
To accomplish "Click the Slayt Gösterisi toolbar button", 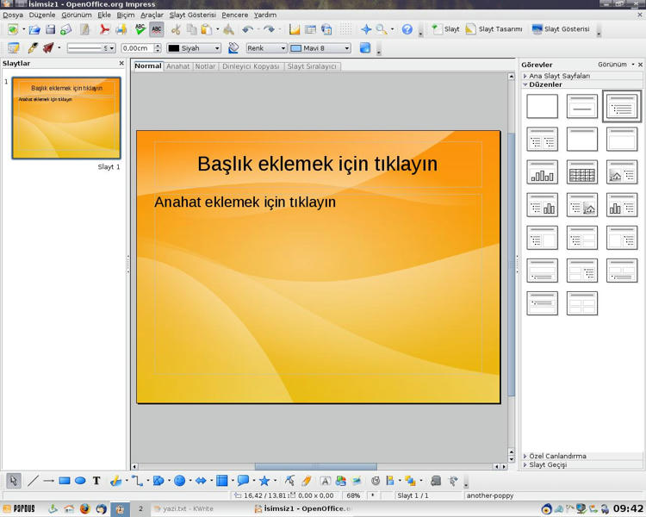I will pyautogui.click(x=561, y=29).
